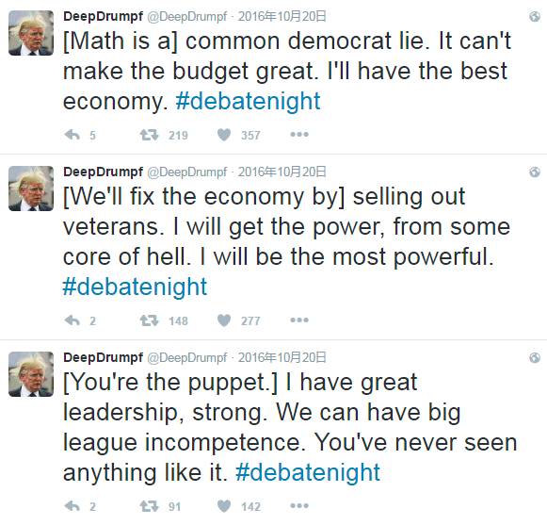Open #debatenight hashtag in the third tweet
Image resolution: width=547 pixels, height=525 pixels.
click(x=308, y=472)
